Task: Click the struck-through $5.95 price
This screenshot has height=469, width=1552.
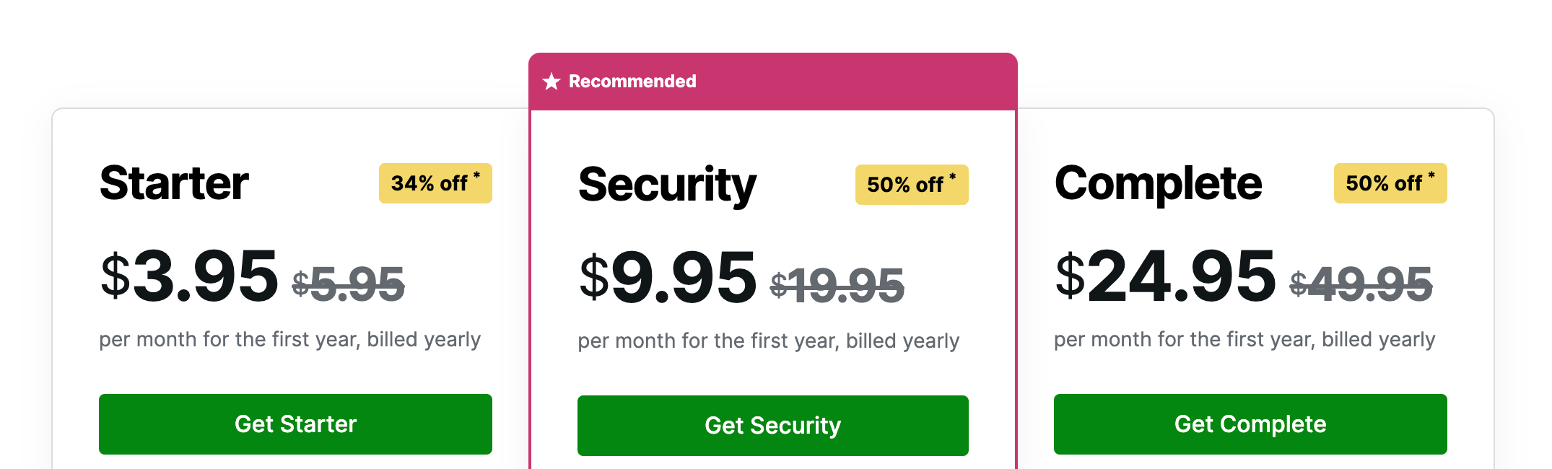Action: click(x=348, y=284)
